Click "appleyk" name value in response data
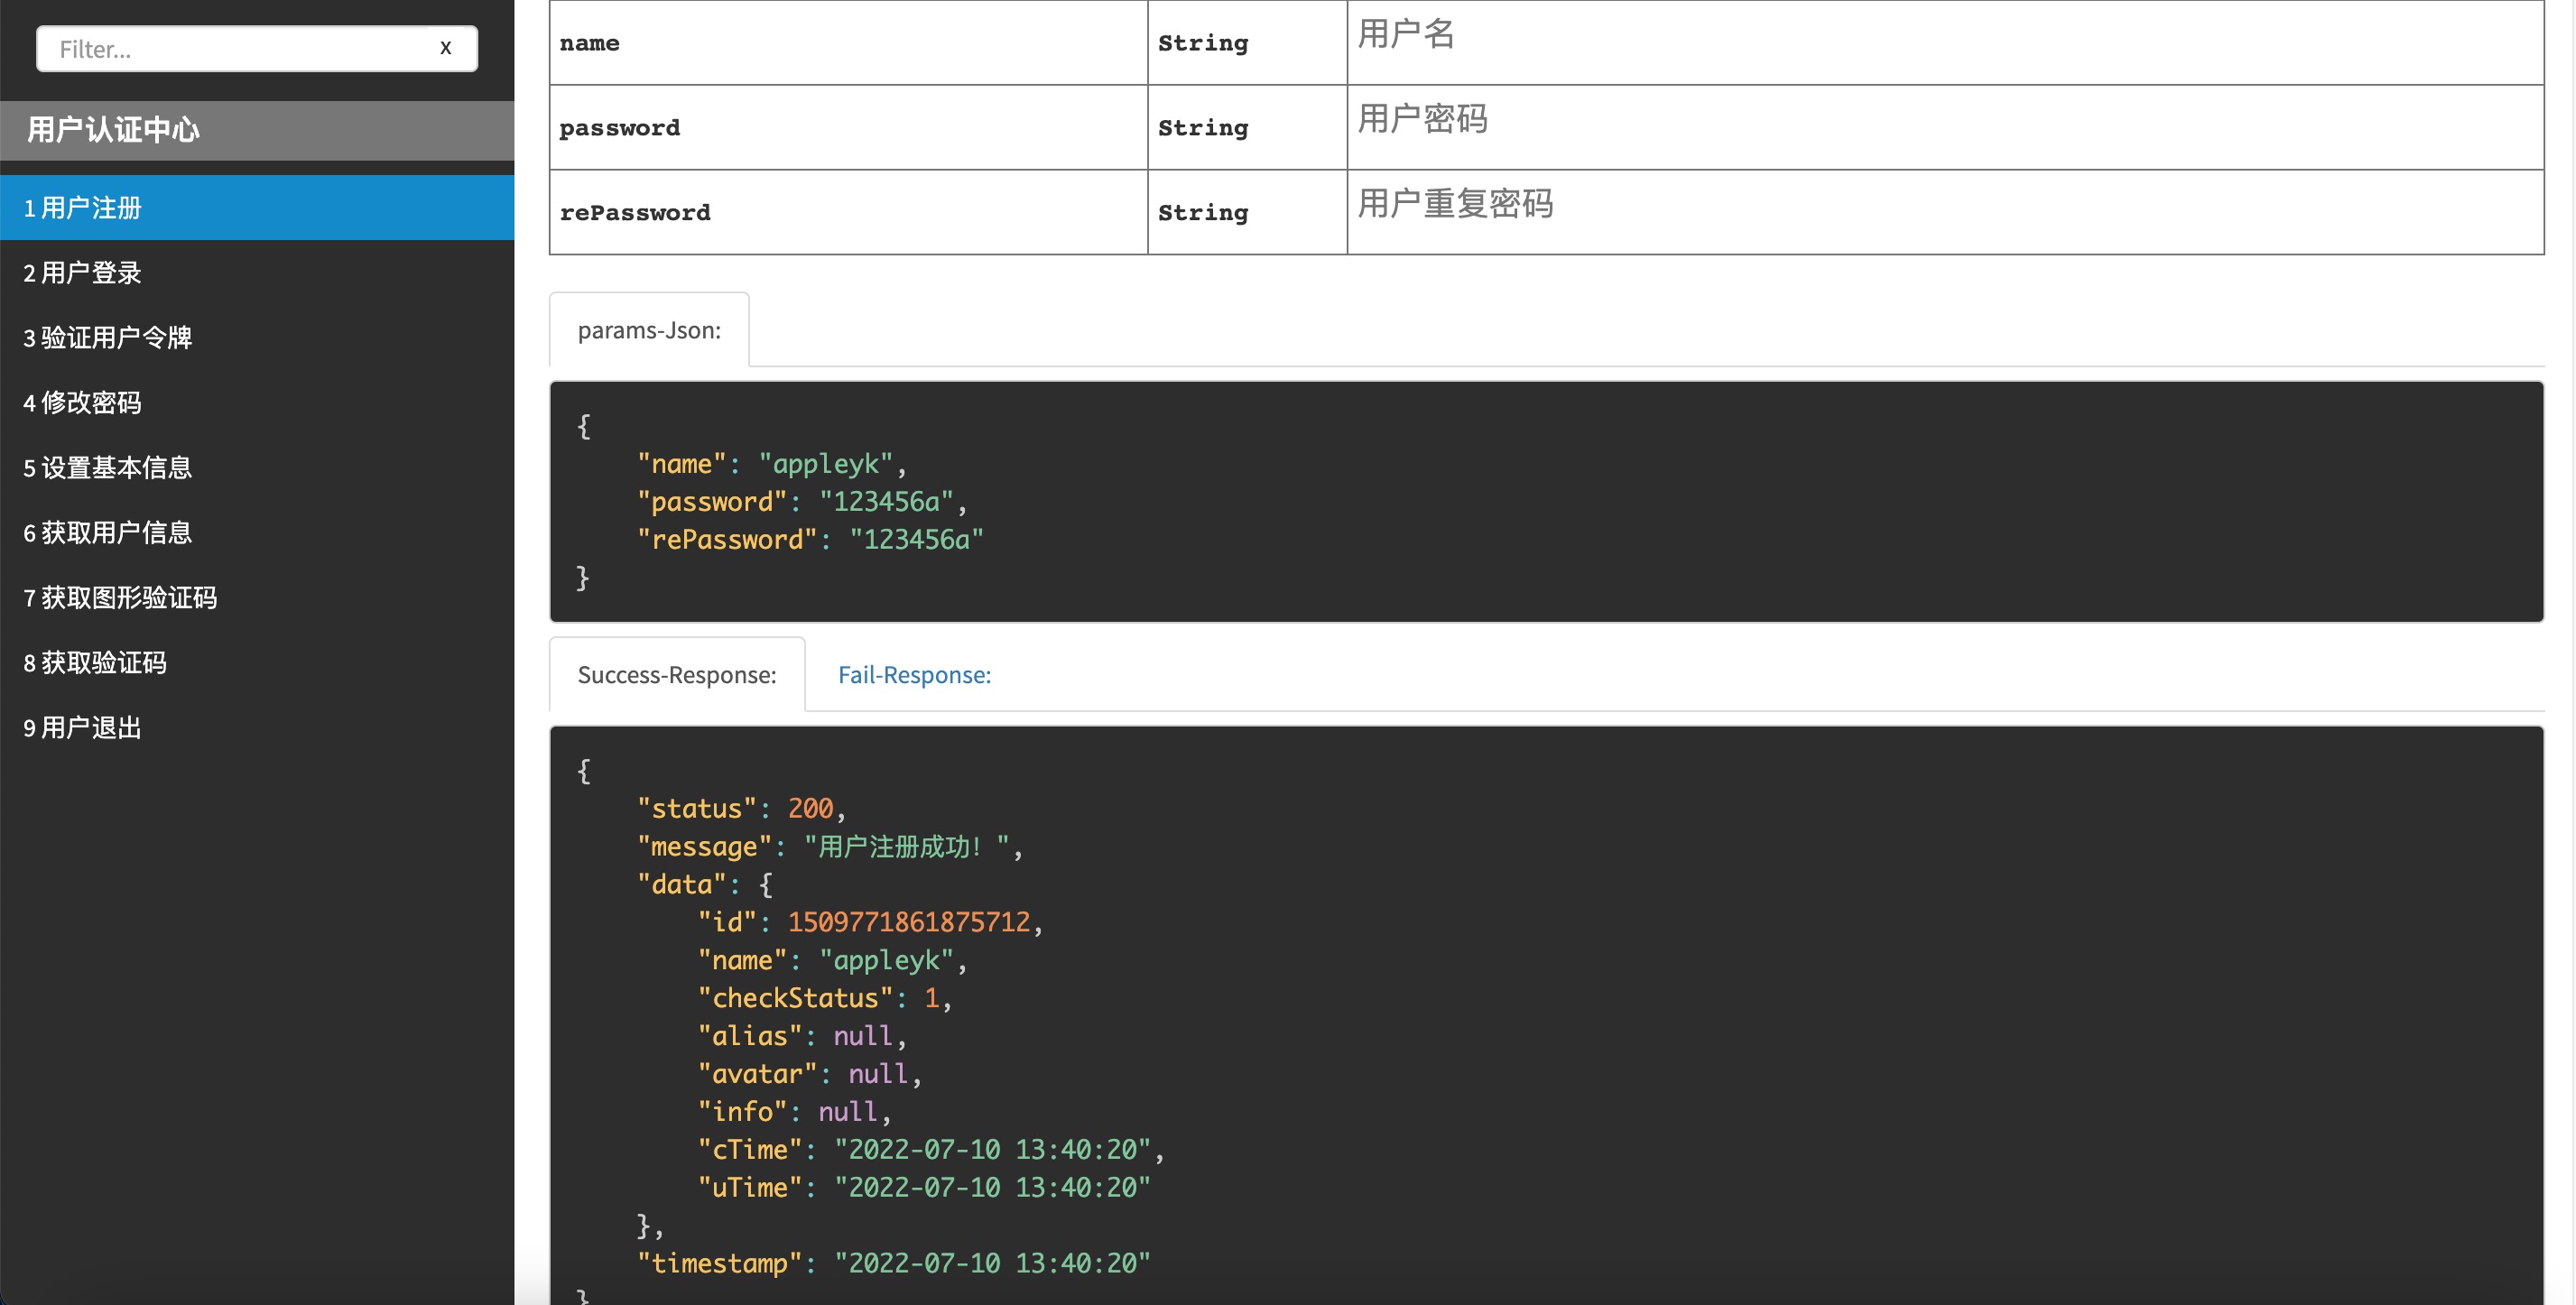2576x1305 pixels. [x=886, y=960]
